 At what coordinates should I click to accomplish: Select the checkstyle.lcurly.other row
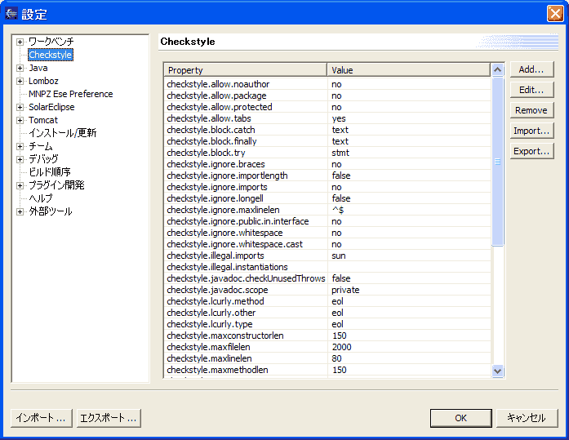[x=327, y=313]
